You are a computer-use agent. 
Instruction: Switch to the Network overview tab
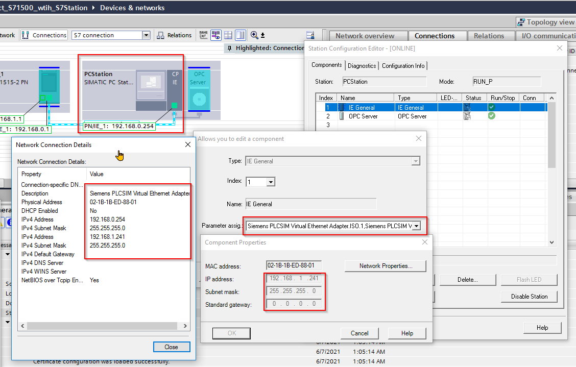pyautogui.click(x=365, y=36)
